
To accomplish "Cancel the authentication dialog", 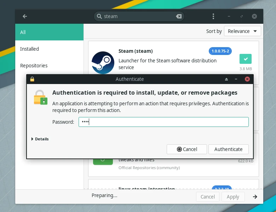I will point(186,149).
